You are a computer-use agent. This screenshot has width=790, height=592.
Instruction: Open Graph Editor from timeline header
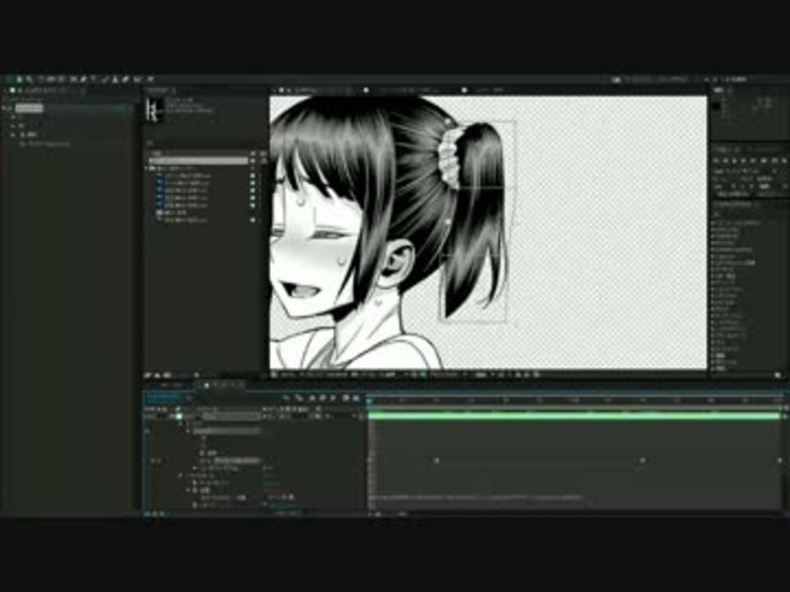(356, 398)
